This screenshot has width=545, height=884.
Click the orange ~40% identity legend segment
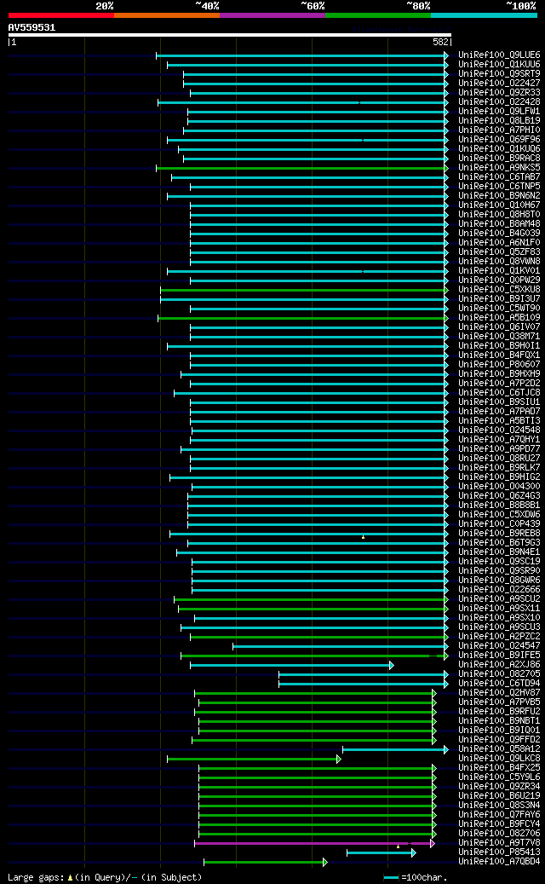167,15
